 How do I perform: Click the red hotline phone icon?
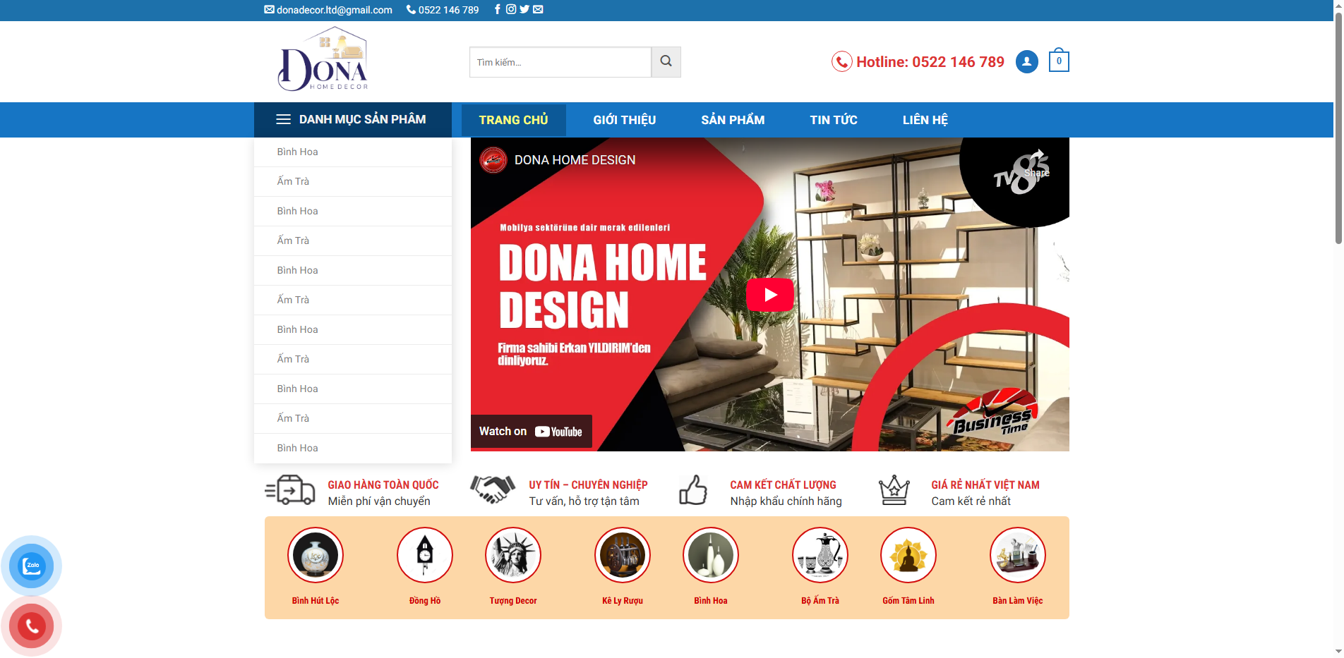[841, 62]
